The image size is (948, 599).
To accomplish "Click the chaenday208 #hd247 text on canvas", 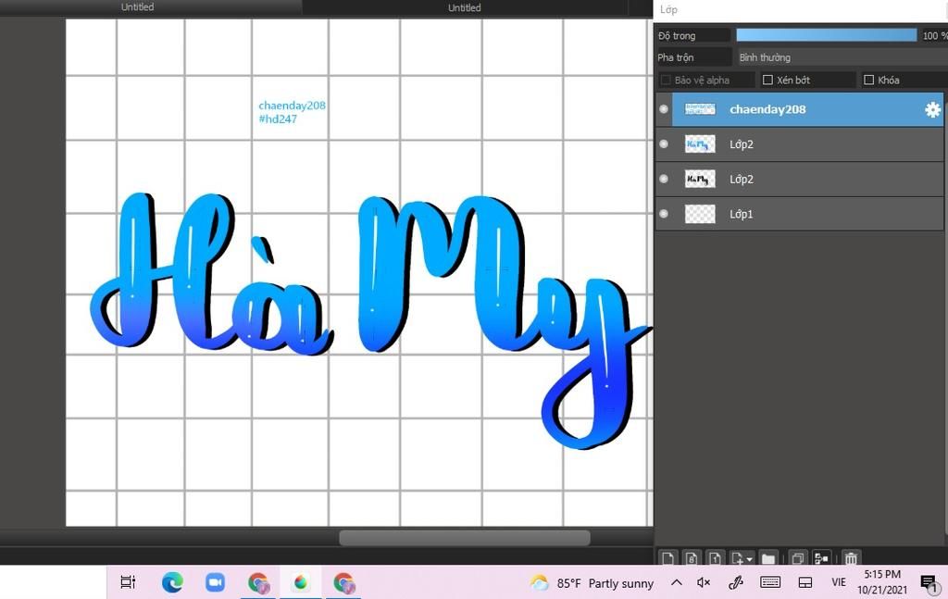I will (x=292, y=112).
